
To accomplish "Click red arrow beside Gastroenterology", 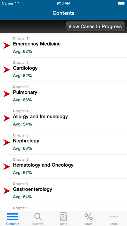I will pos(7,191).
